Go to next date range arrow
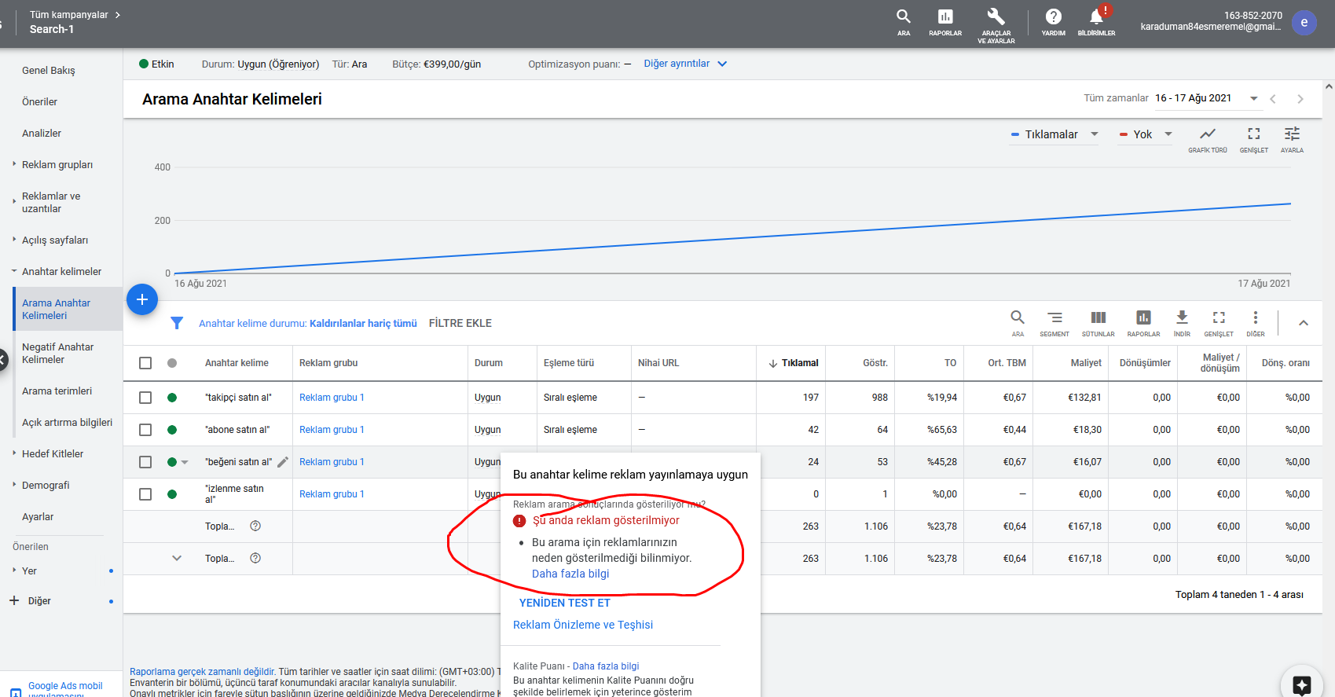The height and width of the screenshot is (697, 1335). [1300, 99]
